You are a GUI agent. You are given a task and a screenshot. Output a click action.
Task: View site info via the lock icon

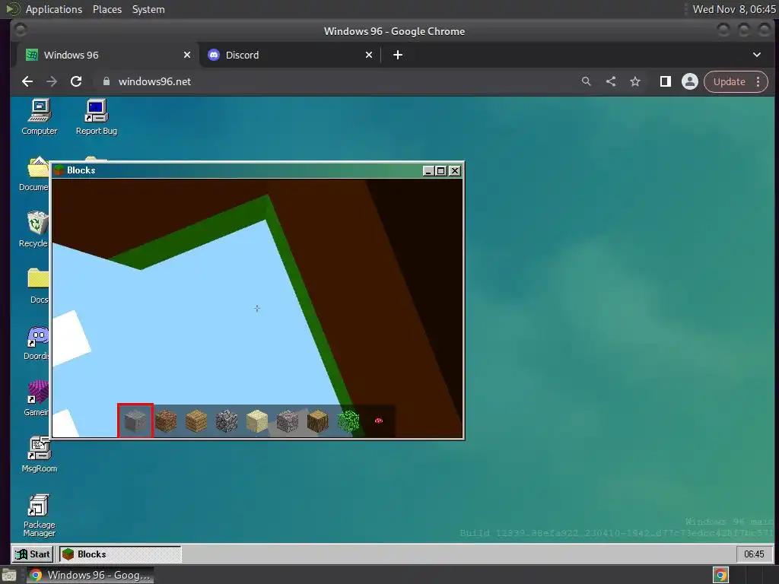(x=106, y=81)
